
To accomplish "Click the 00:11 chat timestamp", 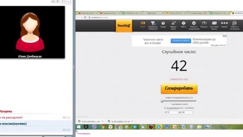I will pos(66,118).
